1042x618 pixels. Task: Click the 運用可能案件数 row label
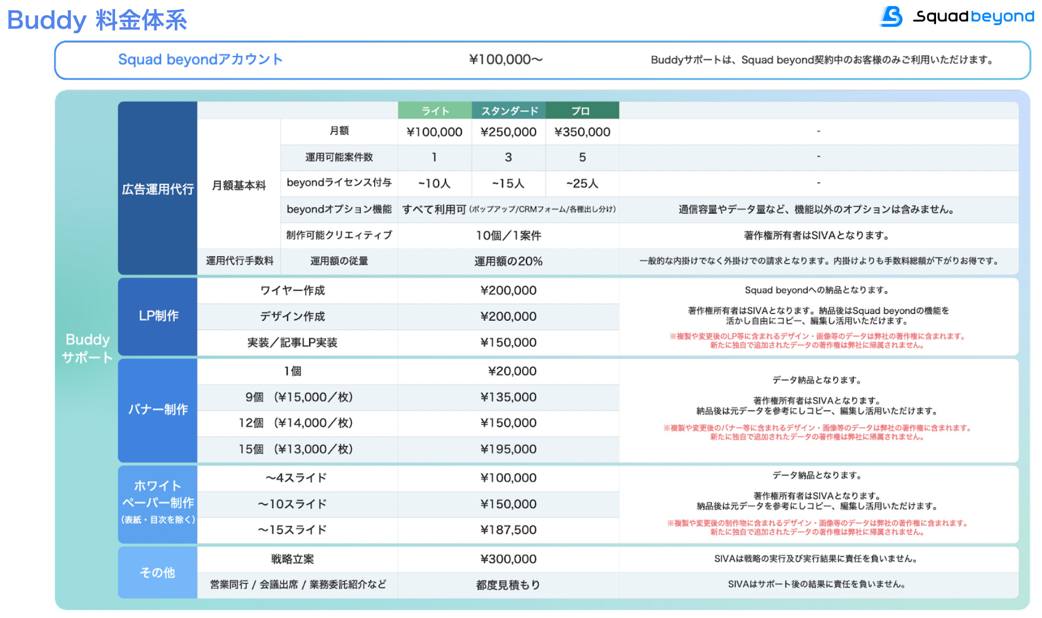[x=339, y=157]
